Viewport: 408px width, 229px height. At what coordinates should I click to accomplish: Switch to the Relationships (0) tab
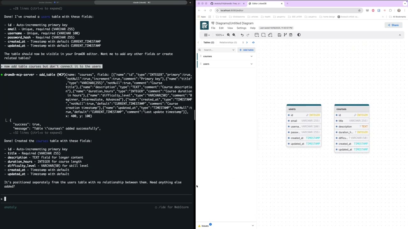tap(228, 42)
